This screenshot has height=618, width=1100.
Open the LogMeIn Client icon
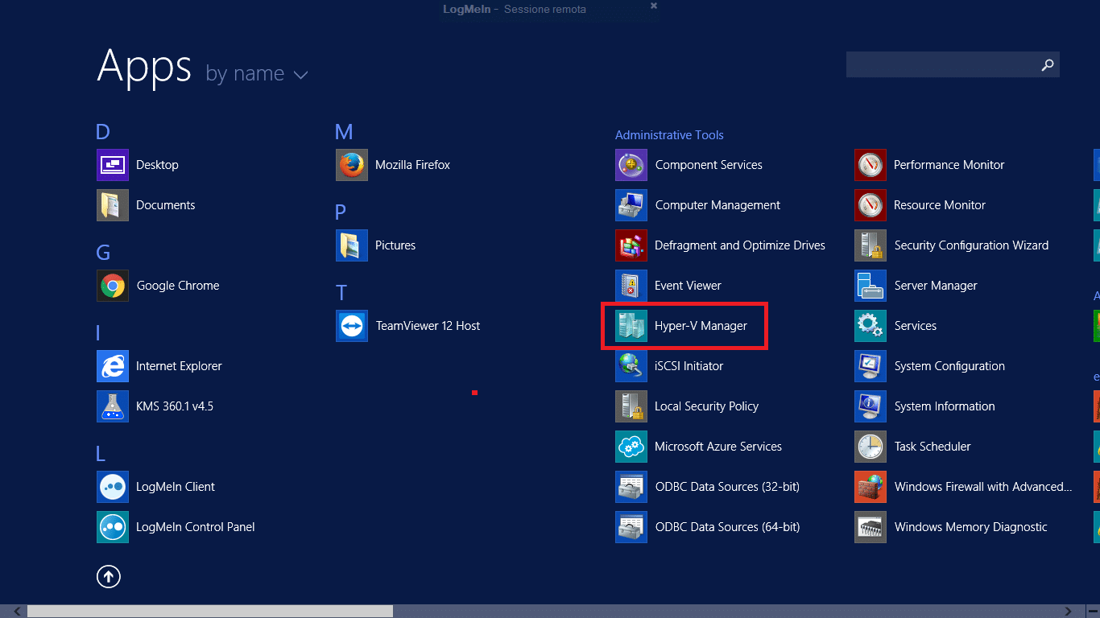tap(112, 487)
